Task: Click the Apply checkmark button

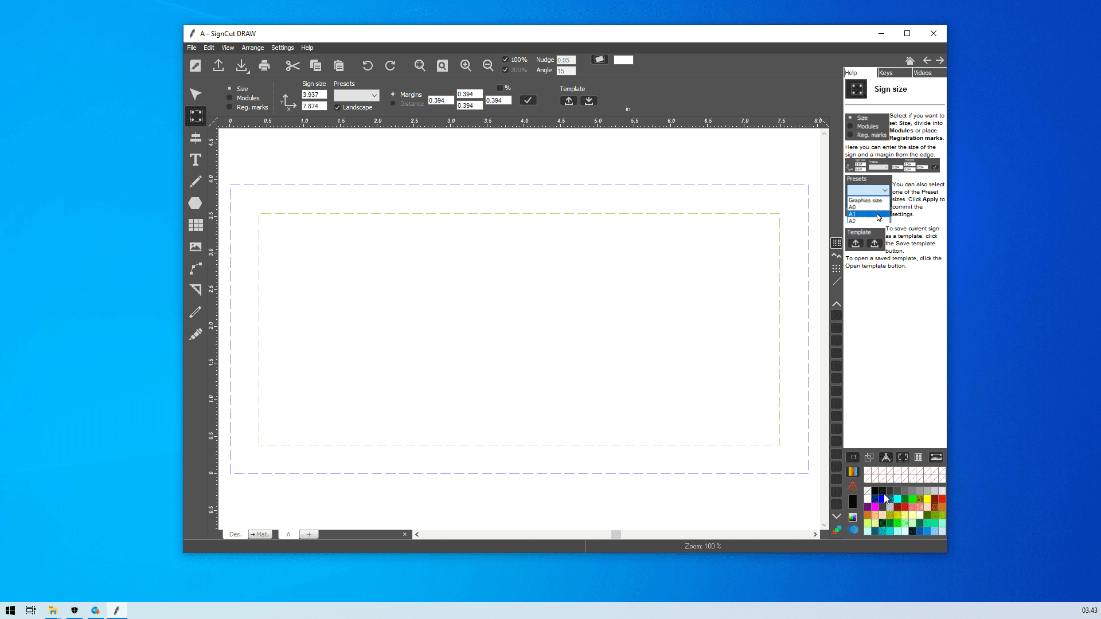Action: click(528, 100)
